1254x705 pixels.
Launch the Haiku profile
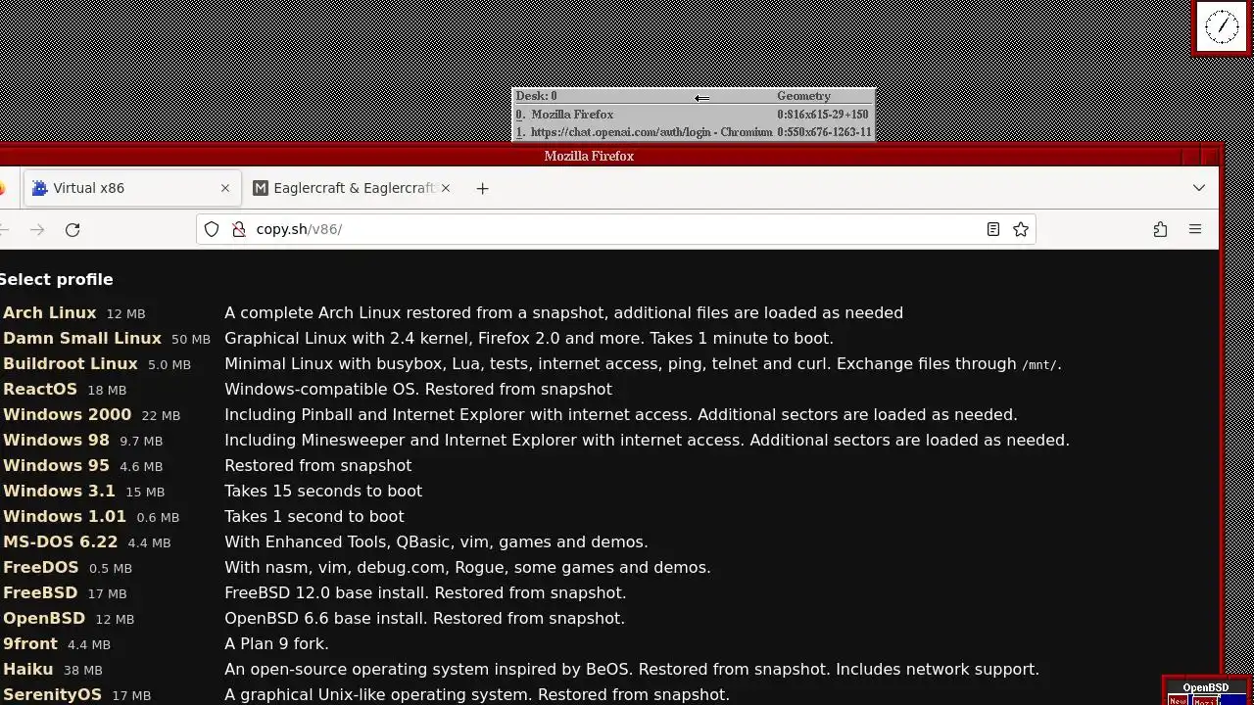point(28,669)
